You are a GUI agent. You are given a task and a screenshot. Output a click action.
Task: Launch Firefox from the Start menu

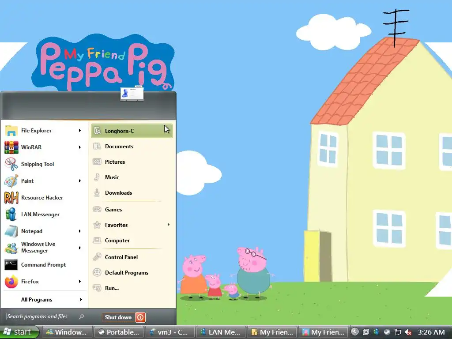coord(44,282)
